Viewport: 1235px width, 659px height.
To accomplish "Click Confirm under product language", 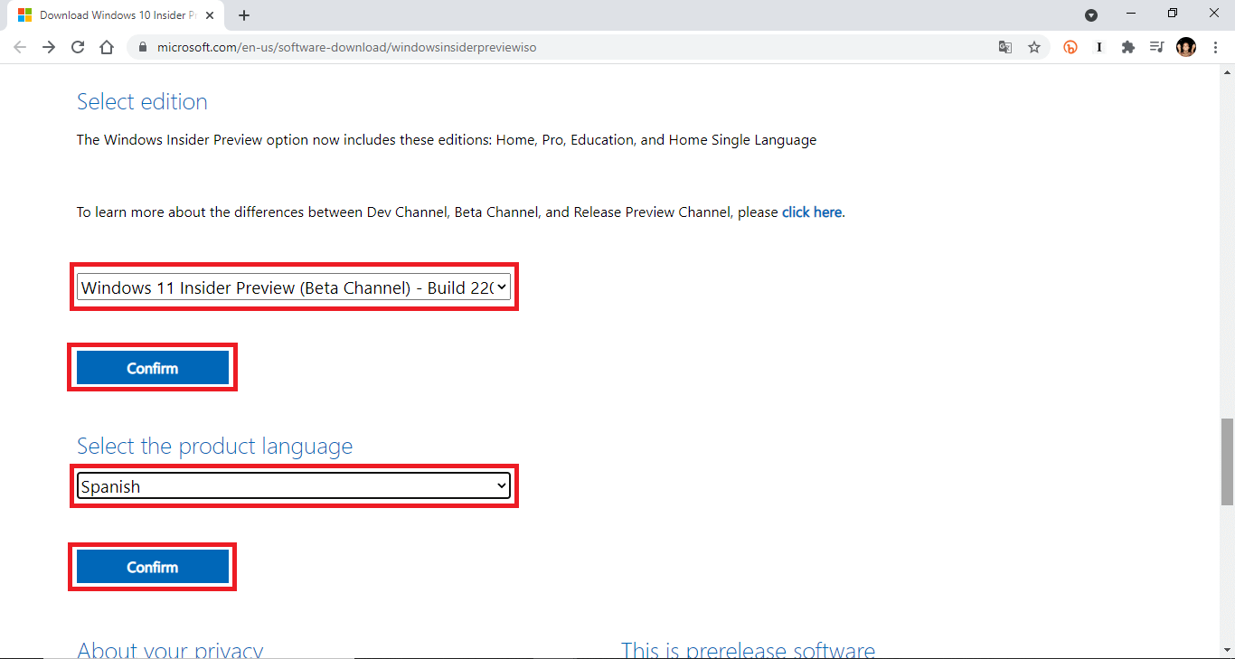I will pos(153,567).
